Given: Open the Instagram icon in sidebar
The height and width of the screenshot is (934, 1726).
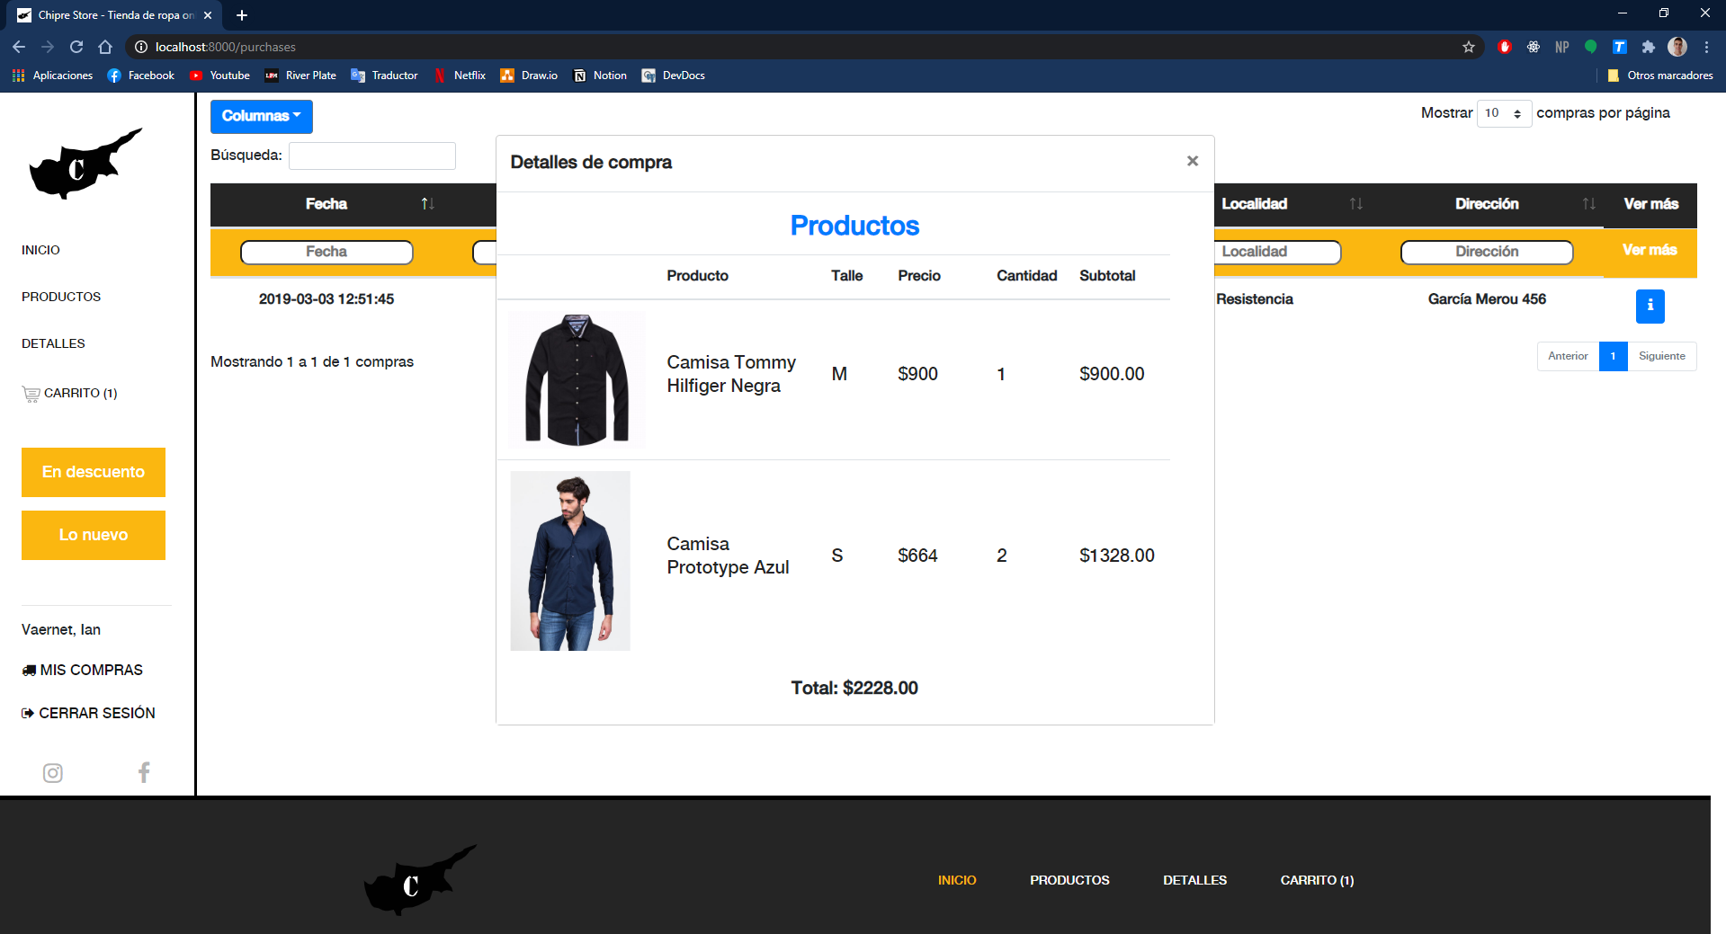Looking at the screenshot, I should 53,773.
